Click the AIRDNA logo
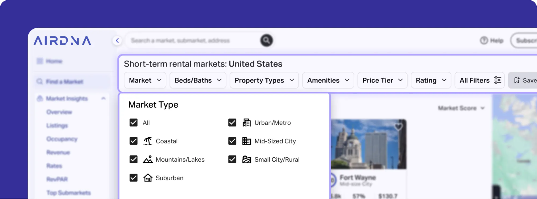537x199 pixels. (x=62, y=41)
